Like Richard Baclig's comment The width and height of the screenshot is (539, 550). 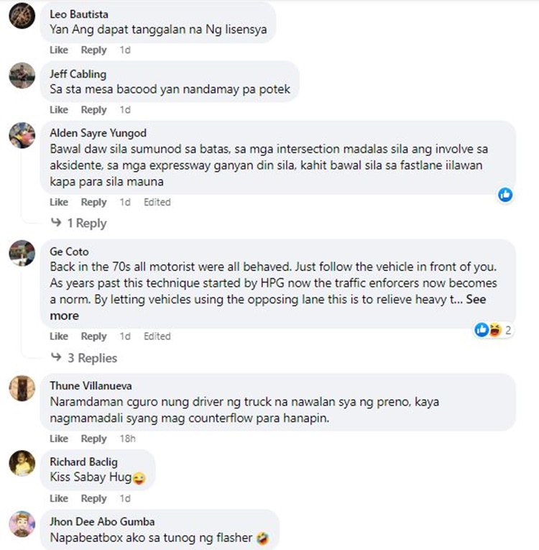pyautogui.click(x=59, y=498)
